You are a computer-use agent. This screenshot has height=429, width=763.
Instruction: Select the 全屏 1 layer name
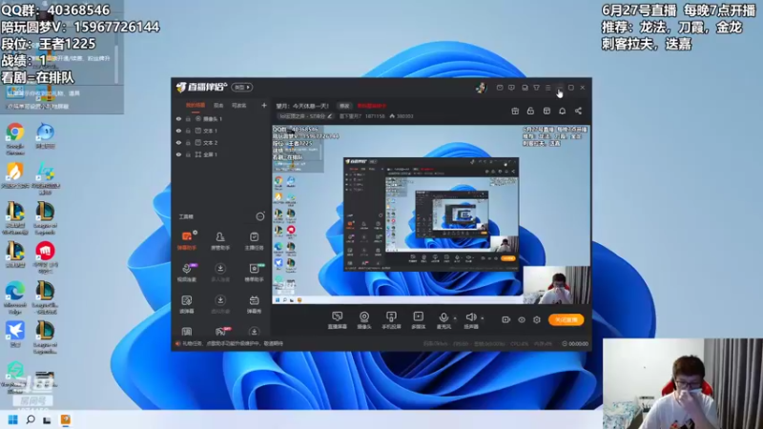point(210,154)
